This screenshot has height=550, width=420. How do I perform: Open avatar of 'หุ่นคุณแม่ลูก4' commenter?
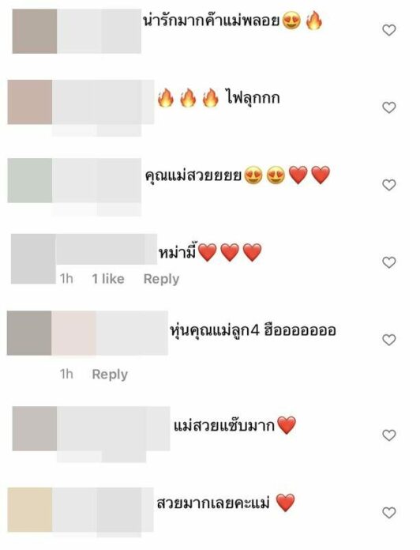tap(29, 333)
